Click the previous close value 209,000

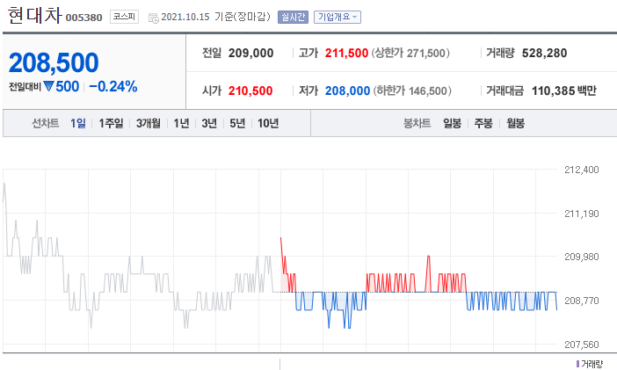click(251, 53)
